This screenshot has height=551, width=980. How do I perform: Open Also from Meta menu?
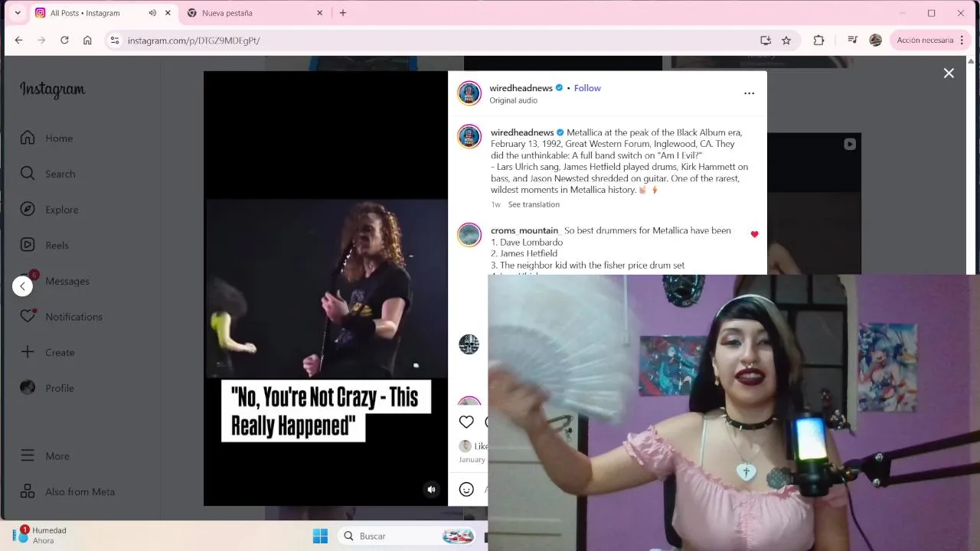tap(67, 491)
